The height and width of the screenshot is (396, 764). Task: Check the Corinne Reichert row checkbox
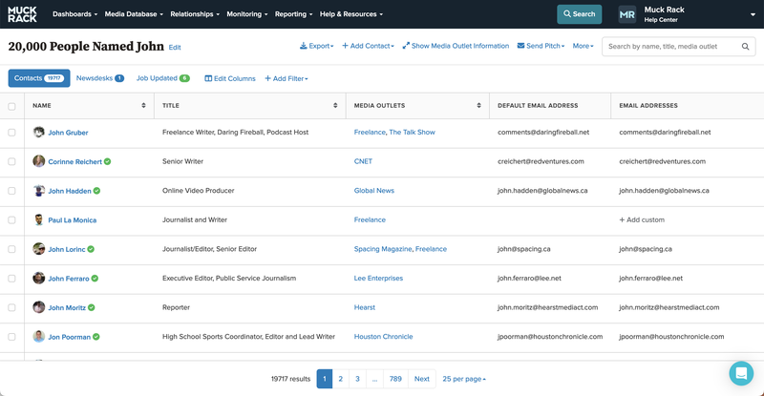coord(11,161)
